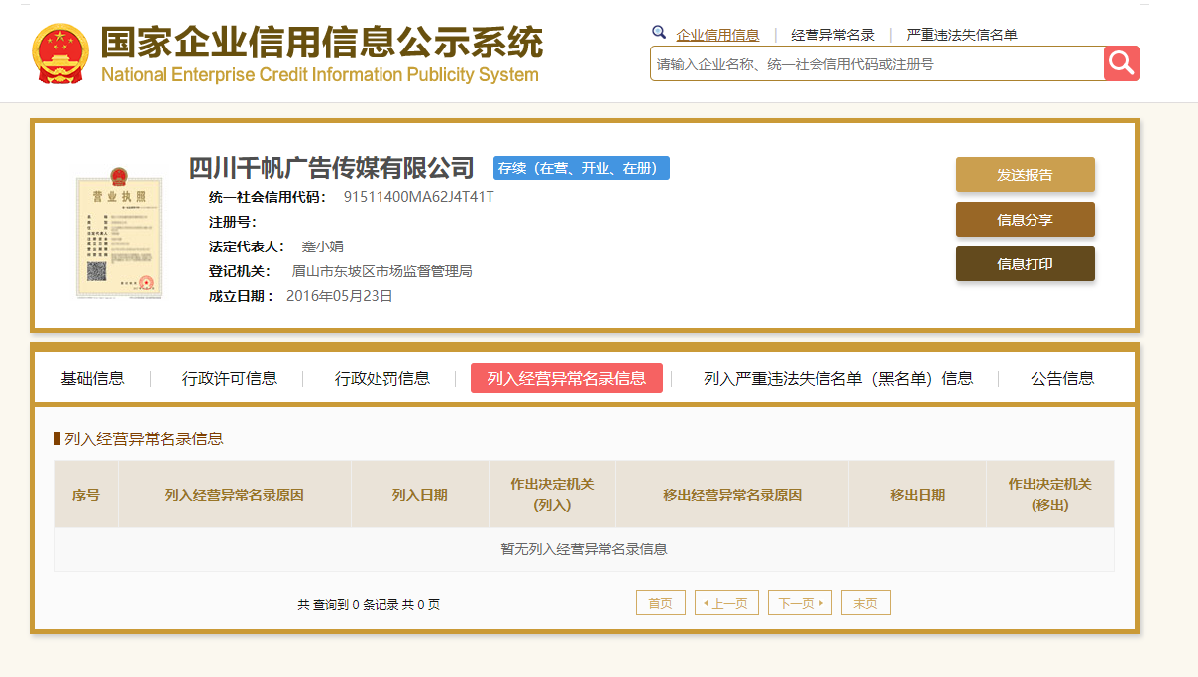1198x677 pixels.
Task: Jump to last page with 末页
Action: 866,603
